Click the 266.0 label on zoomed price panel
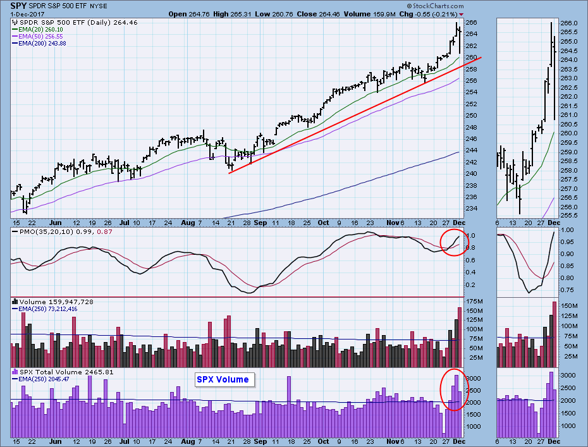Screen dimensions: 588x447 pos(568,23)
